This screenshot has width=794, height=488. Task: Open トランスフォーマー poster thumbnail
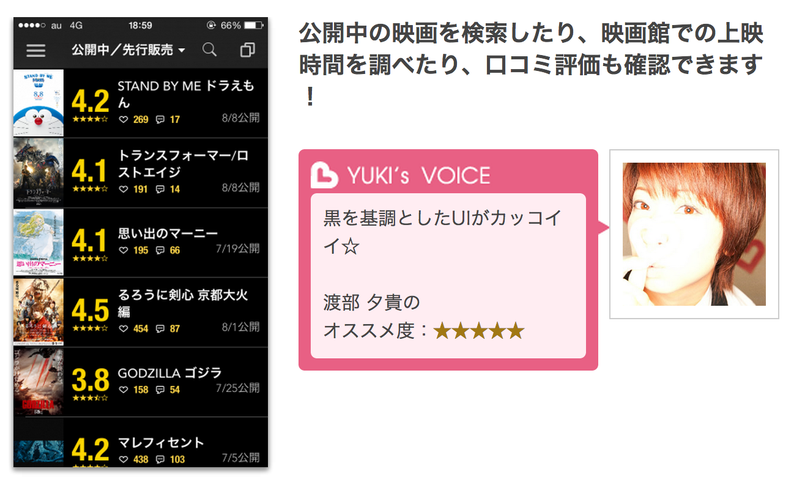click(39, 172)
